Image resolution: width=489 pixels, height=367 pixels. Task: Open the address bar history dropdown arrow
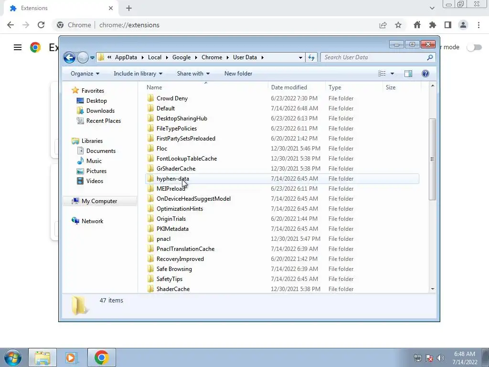pos(300,57)
